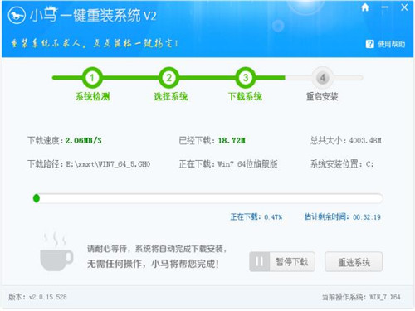Close the 小马一键重装系统 window
The width and height of the screenshot is (415, 311).
point(404,7)
